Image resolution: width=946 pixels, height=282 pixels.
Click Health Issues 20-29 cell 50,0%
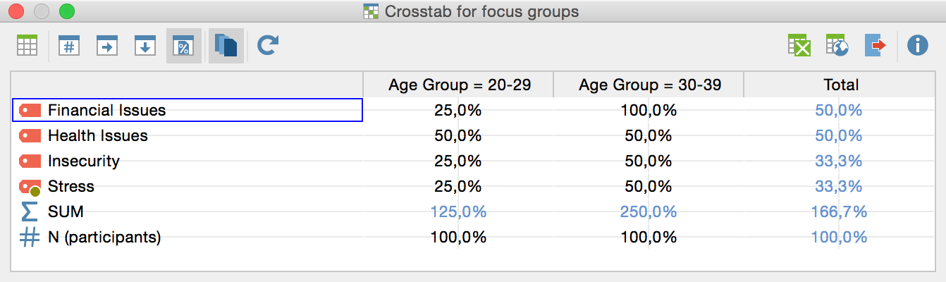tap(458, 135)
